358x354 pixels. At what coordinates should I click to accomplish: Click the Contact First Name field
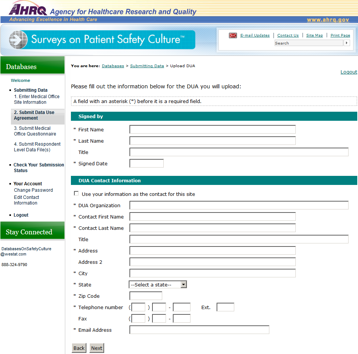pyautogui.click(x=212, y=217)
